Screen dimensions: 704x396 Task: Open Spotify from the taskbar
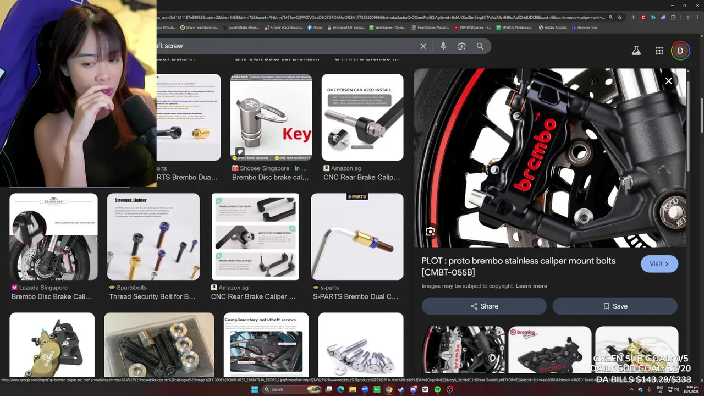(437, 389)
